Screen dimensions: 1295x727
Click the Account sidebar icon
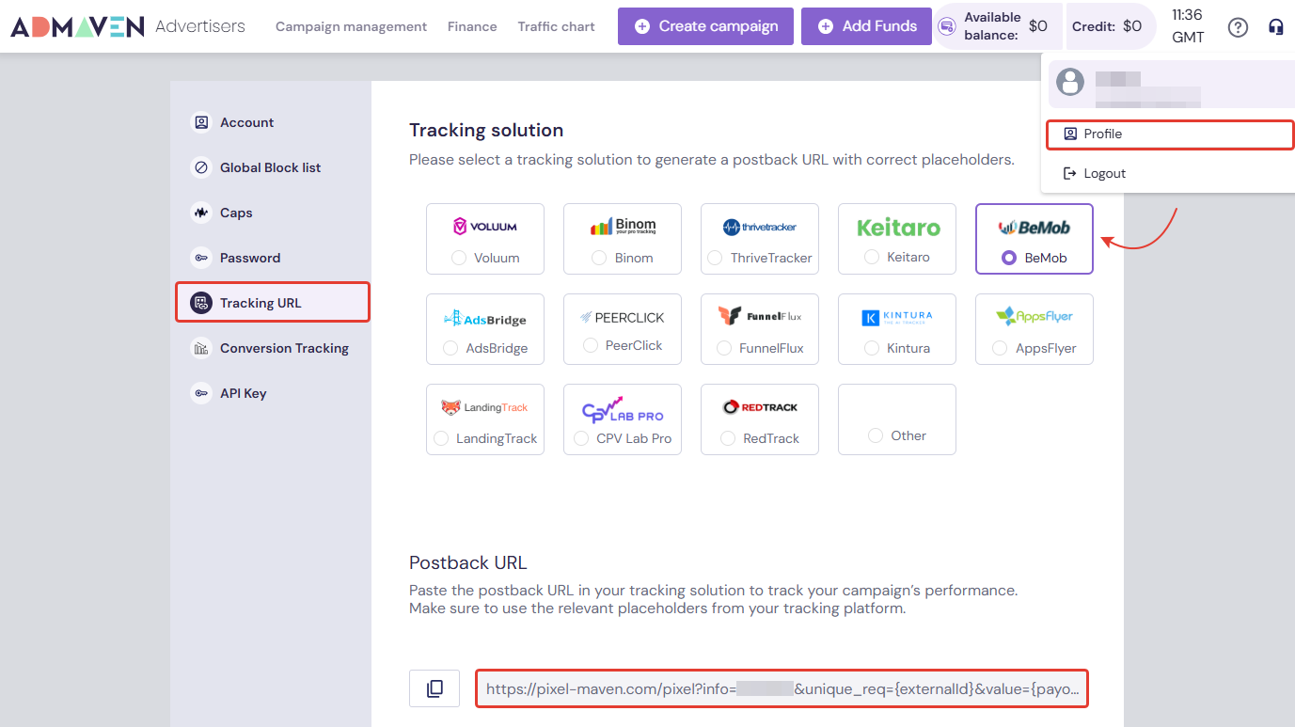201,122
